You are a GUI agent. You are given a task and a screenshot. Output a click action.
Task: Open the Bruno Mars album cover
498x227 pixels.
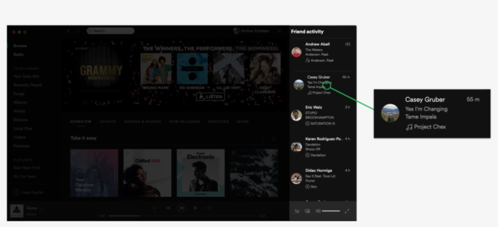click(156, 69)
